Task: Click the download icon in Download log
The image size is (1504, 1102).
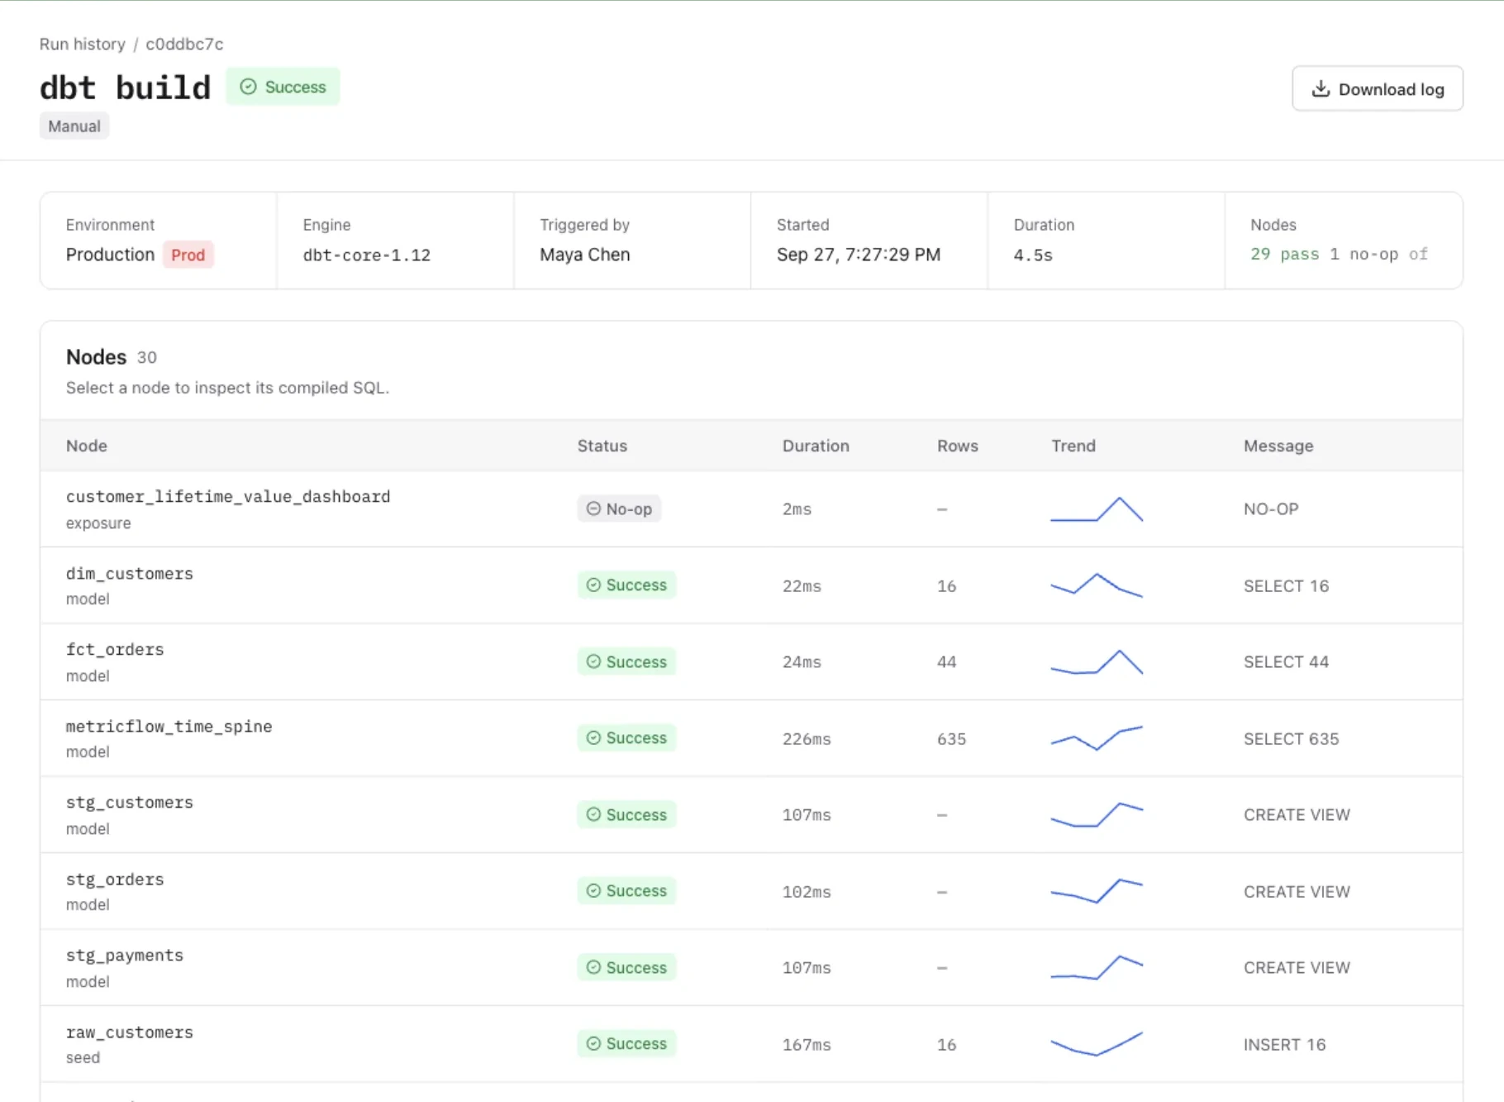Action: click(x=1321, y=88)
